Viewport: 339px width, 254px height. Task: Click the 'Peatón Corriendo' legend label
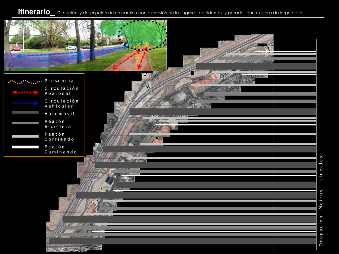[60, 137]
